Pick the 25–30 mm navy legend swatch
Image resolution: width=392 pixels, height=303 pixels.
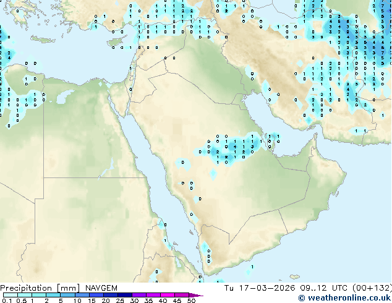coord(124,295)
